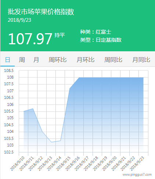155x179 pixels.
Task: Click the 持平 status label
Action: click(60, 35)
